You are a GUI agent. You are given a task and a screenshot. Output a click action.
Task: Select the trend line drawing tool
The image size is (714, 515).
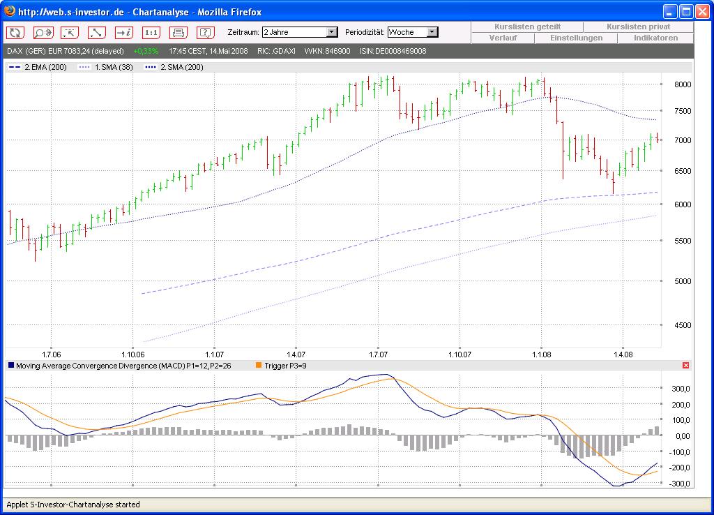(97, 32)
